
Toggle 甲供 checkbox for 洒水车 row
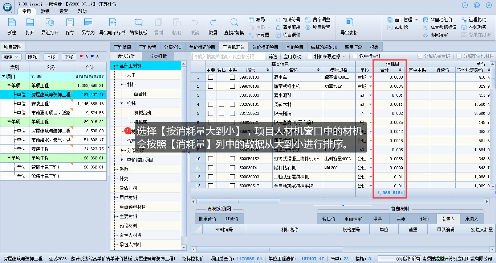232,77
